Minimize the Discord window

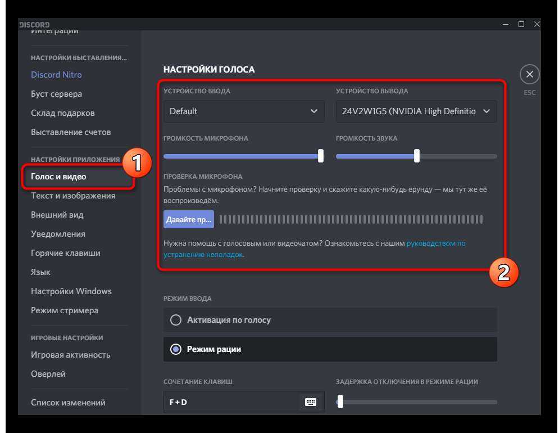coord(506,24)
